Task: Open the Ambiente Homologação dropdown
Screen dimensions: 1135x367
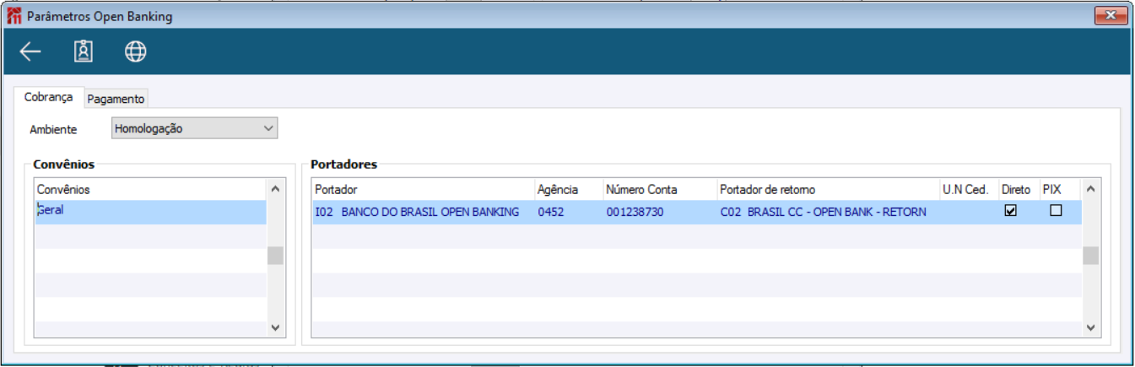Action: pyautogui.click(x=194, y=128)
